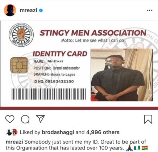Open the three-dot more options menu
The image size is (158, 152).
(x=150, y=10)
